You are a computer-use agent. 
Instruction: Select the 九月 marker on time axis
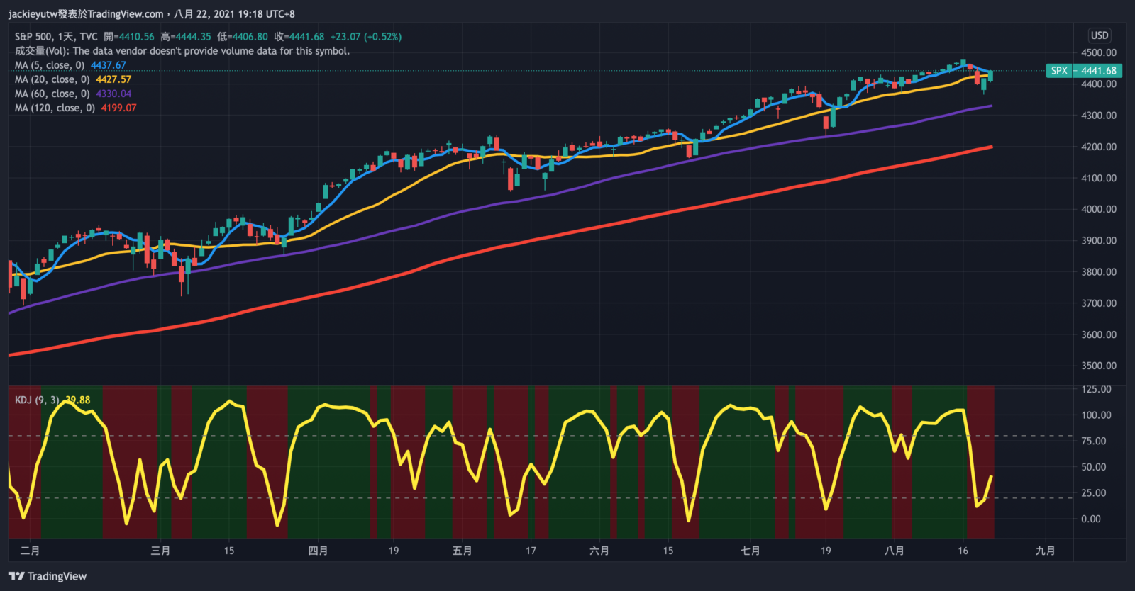[1045, 551]
